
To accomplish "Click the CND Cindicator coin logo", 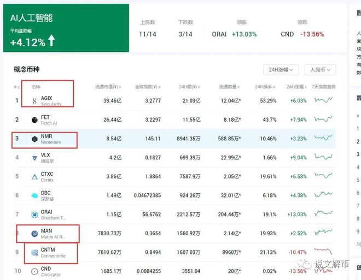I will (34, 271).
